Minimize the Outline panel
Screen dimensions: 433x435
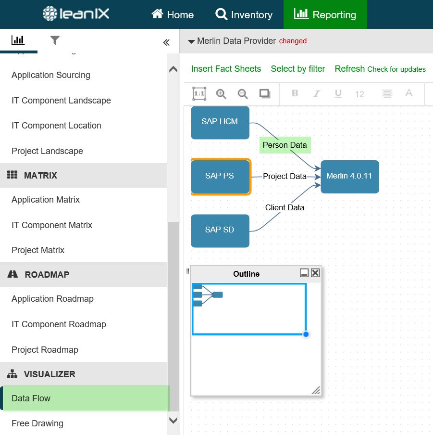[304, 273]
